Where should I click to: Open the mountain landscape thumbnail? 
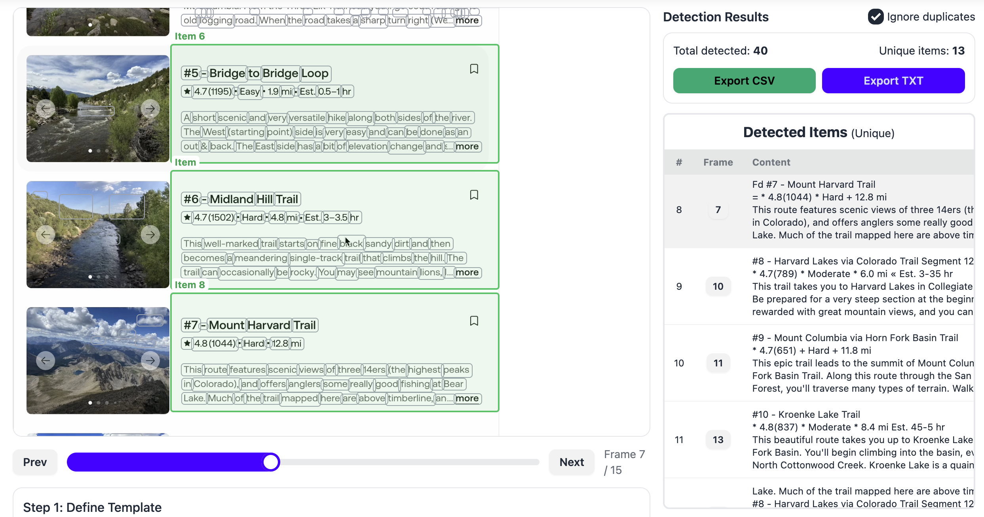click(97, 360)
